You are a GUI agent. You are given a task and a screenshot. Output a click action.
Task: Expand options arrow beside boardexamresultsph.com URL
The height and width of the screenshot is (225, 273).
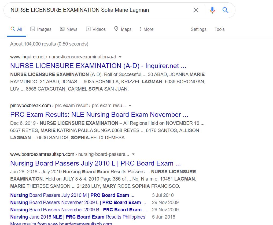[x=133, y=154]
